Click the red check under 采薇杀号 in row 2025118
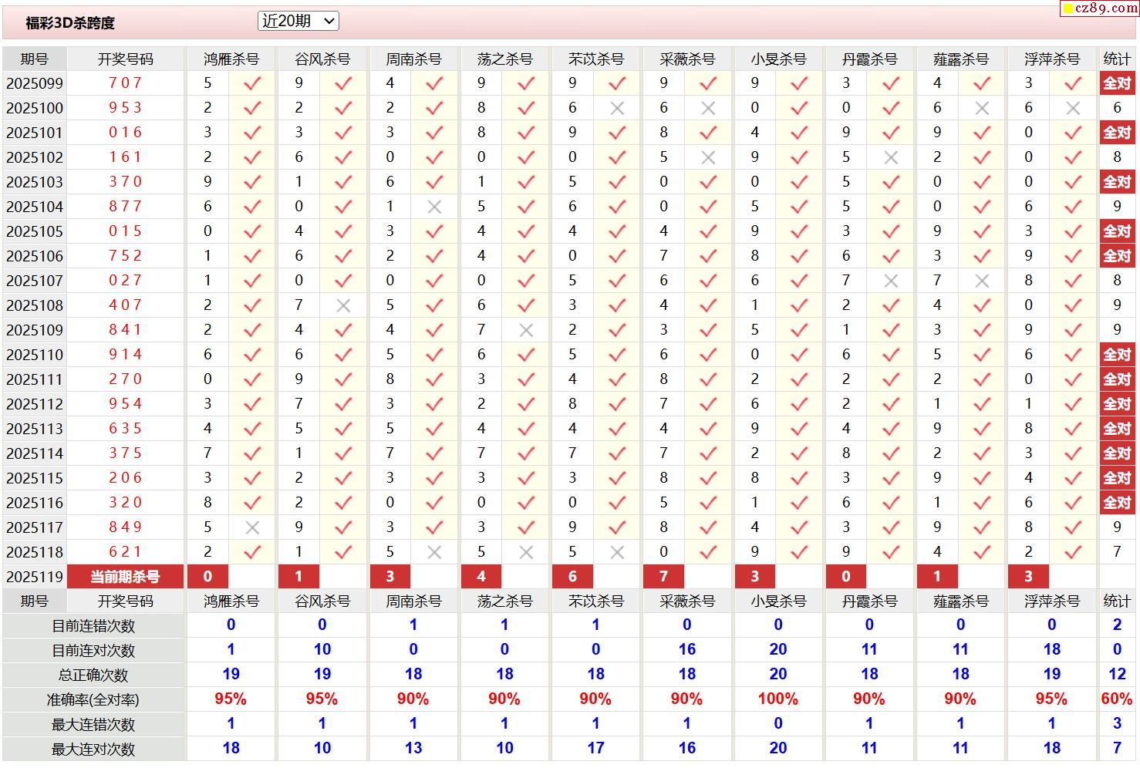Viewport: 1140px width, 768px height. [x=708, y=552]
